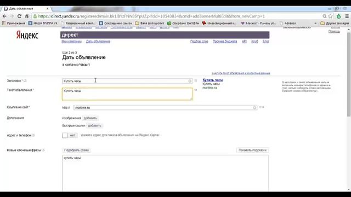Image resolution: width=351 pixels, height=197 pixels.
Task: Open the Валя фотошопит bookmark folder
Action: [x=150, y=23]
